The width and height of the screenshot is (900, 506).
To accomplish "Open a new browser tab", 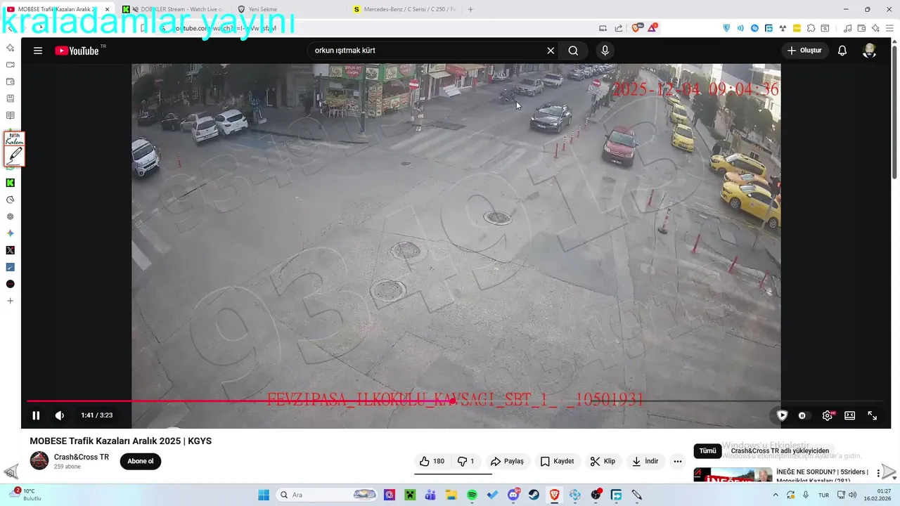I will click(x=470, y=9).
